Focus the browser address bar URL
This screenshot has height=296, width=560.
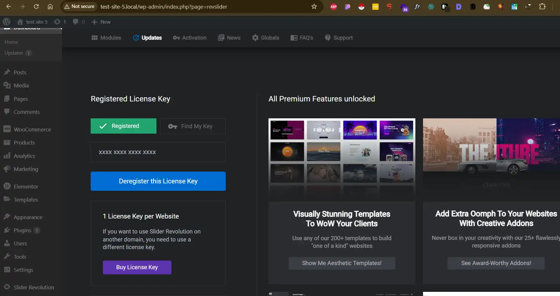164,6
